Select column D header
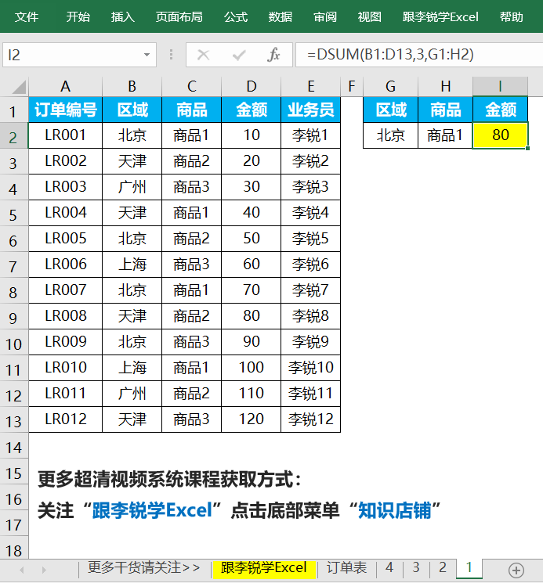The height and width of the screenshot is (583, 543). click(252, 87)
